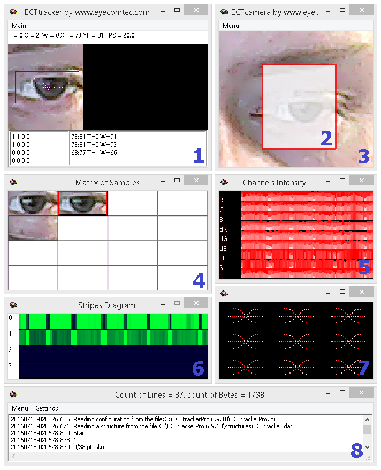Click stripe row label 3 in Stripes Diagram
381x470 pixels.
[10, 365]
